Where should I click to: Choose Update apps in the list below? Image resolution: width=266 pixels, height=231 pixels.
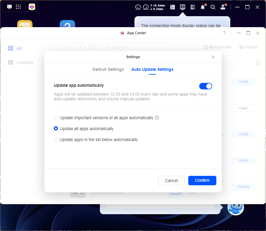pos(56,140)
